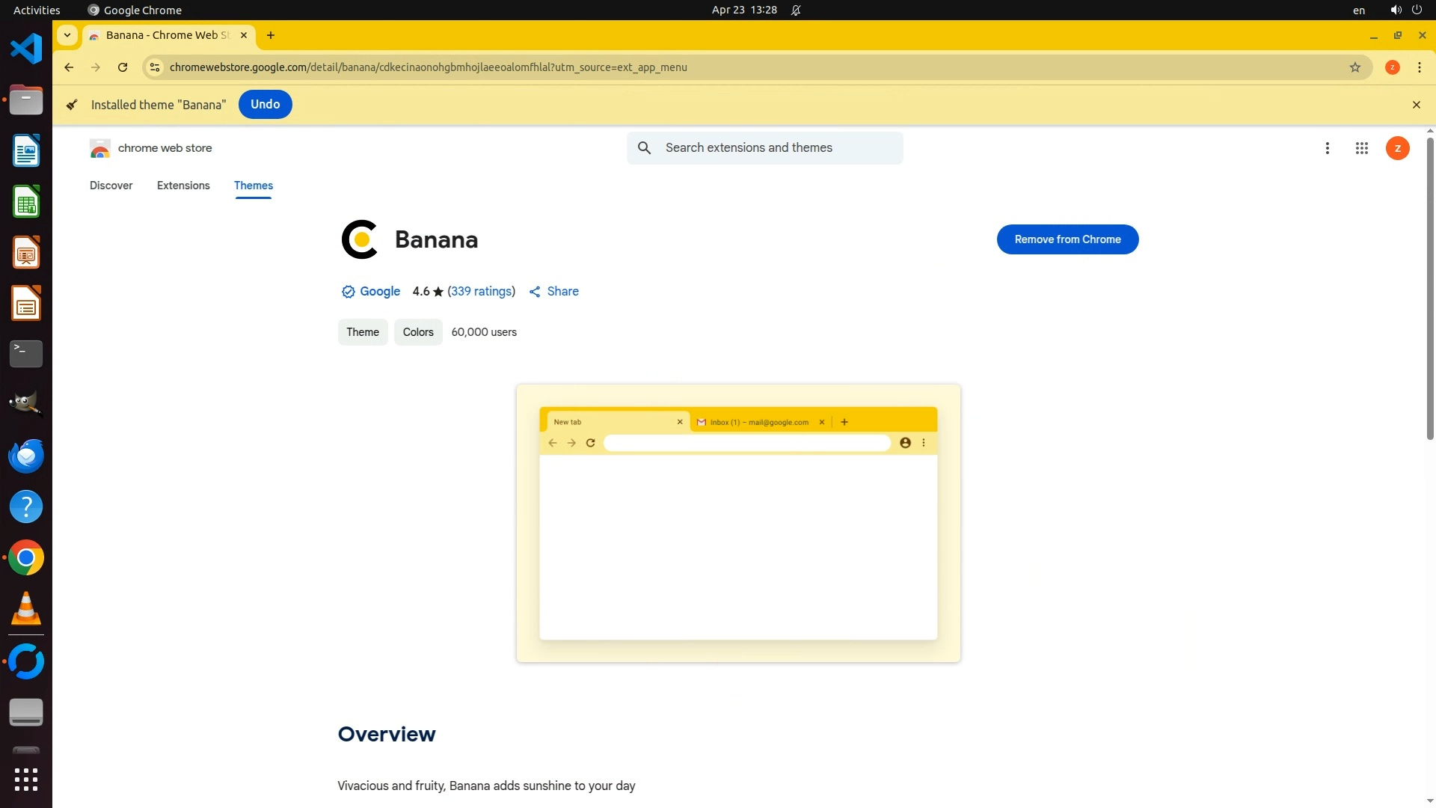
Task: Switch to the Extensions tab
Action: click(x=183, y=186)
